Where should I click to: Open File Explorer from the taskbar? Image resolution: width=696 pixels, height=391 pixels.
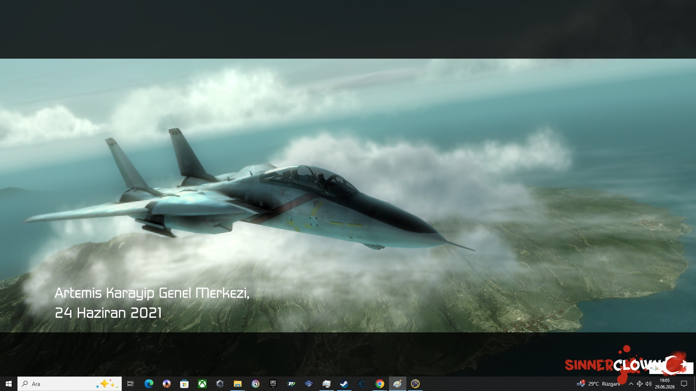[x=237, y=384]
